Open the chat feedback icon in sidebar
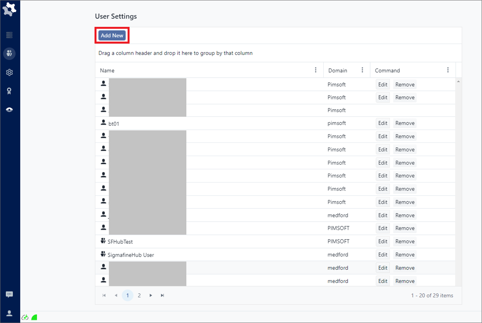482x323 pixels. click(10, 295)
